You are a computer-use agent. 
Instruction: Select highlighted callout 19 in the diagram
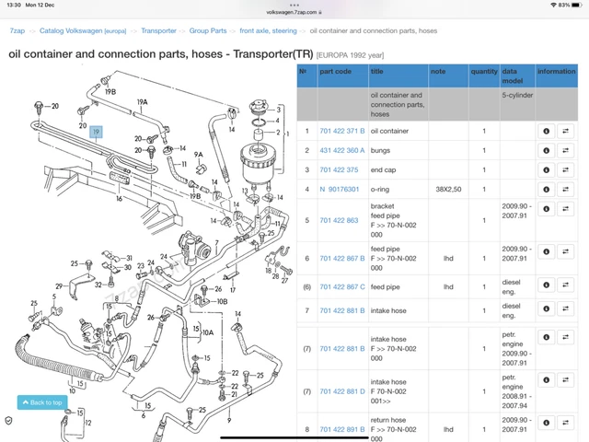click(x=96, y=132)
